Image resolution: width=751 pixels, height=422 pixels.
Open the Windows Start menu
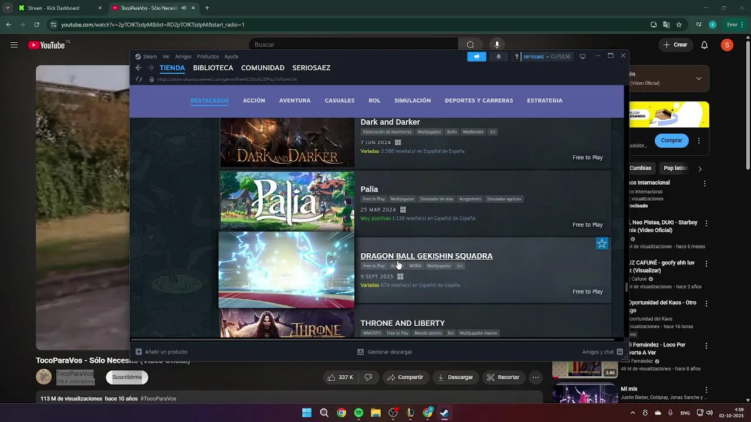306,413
